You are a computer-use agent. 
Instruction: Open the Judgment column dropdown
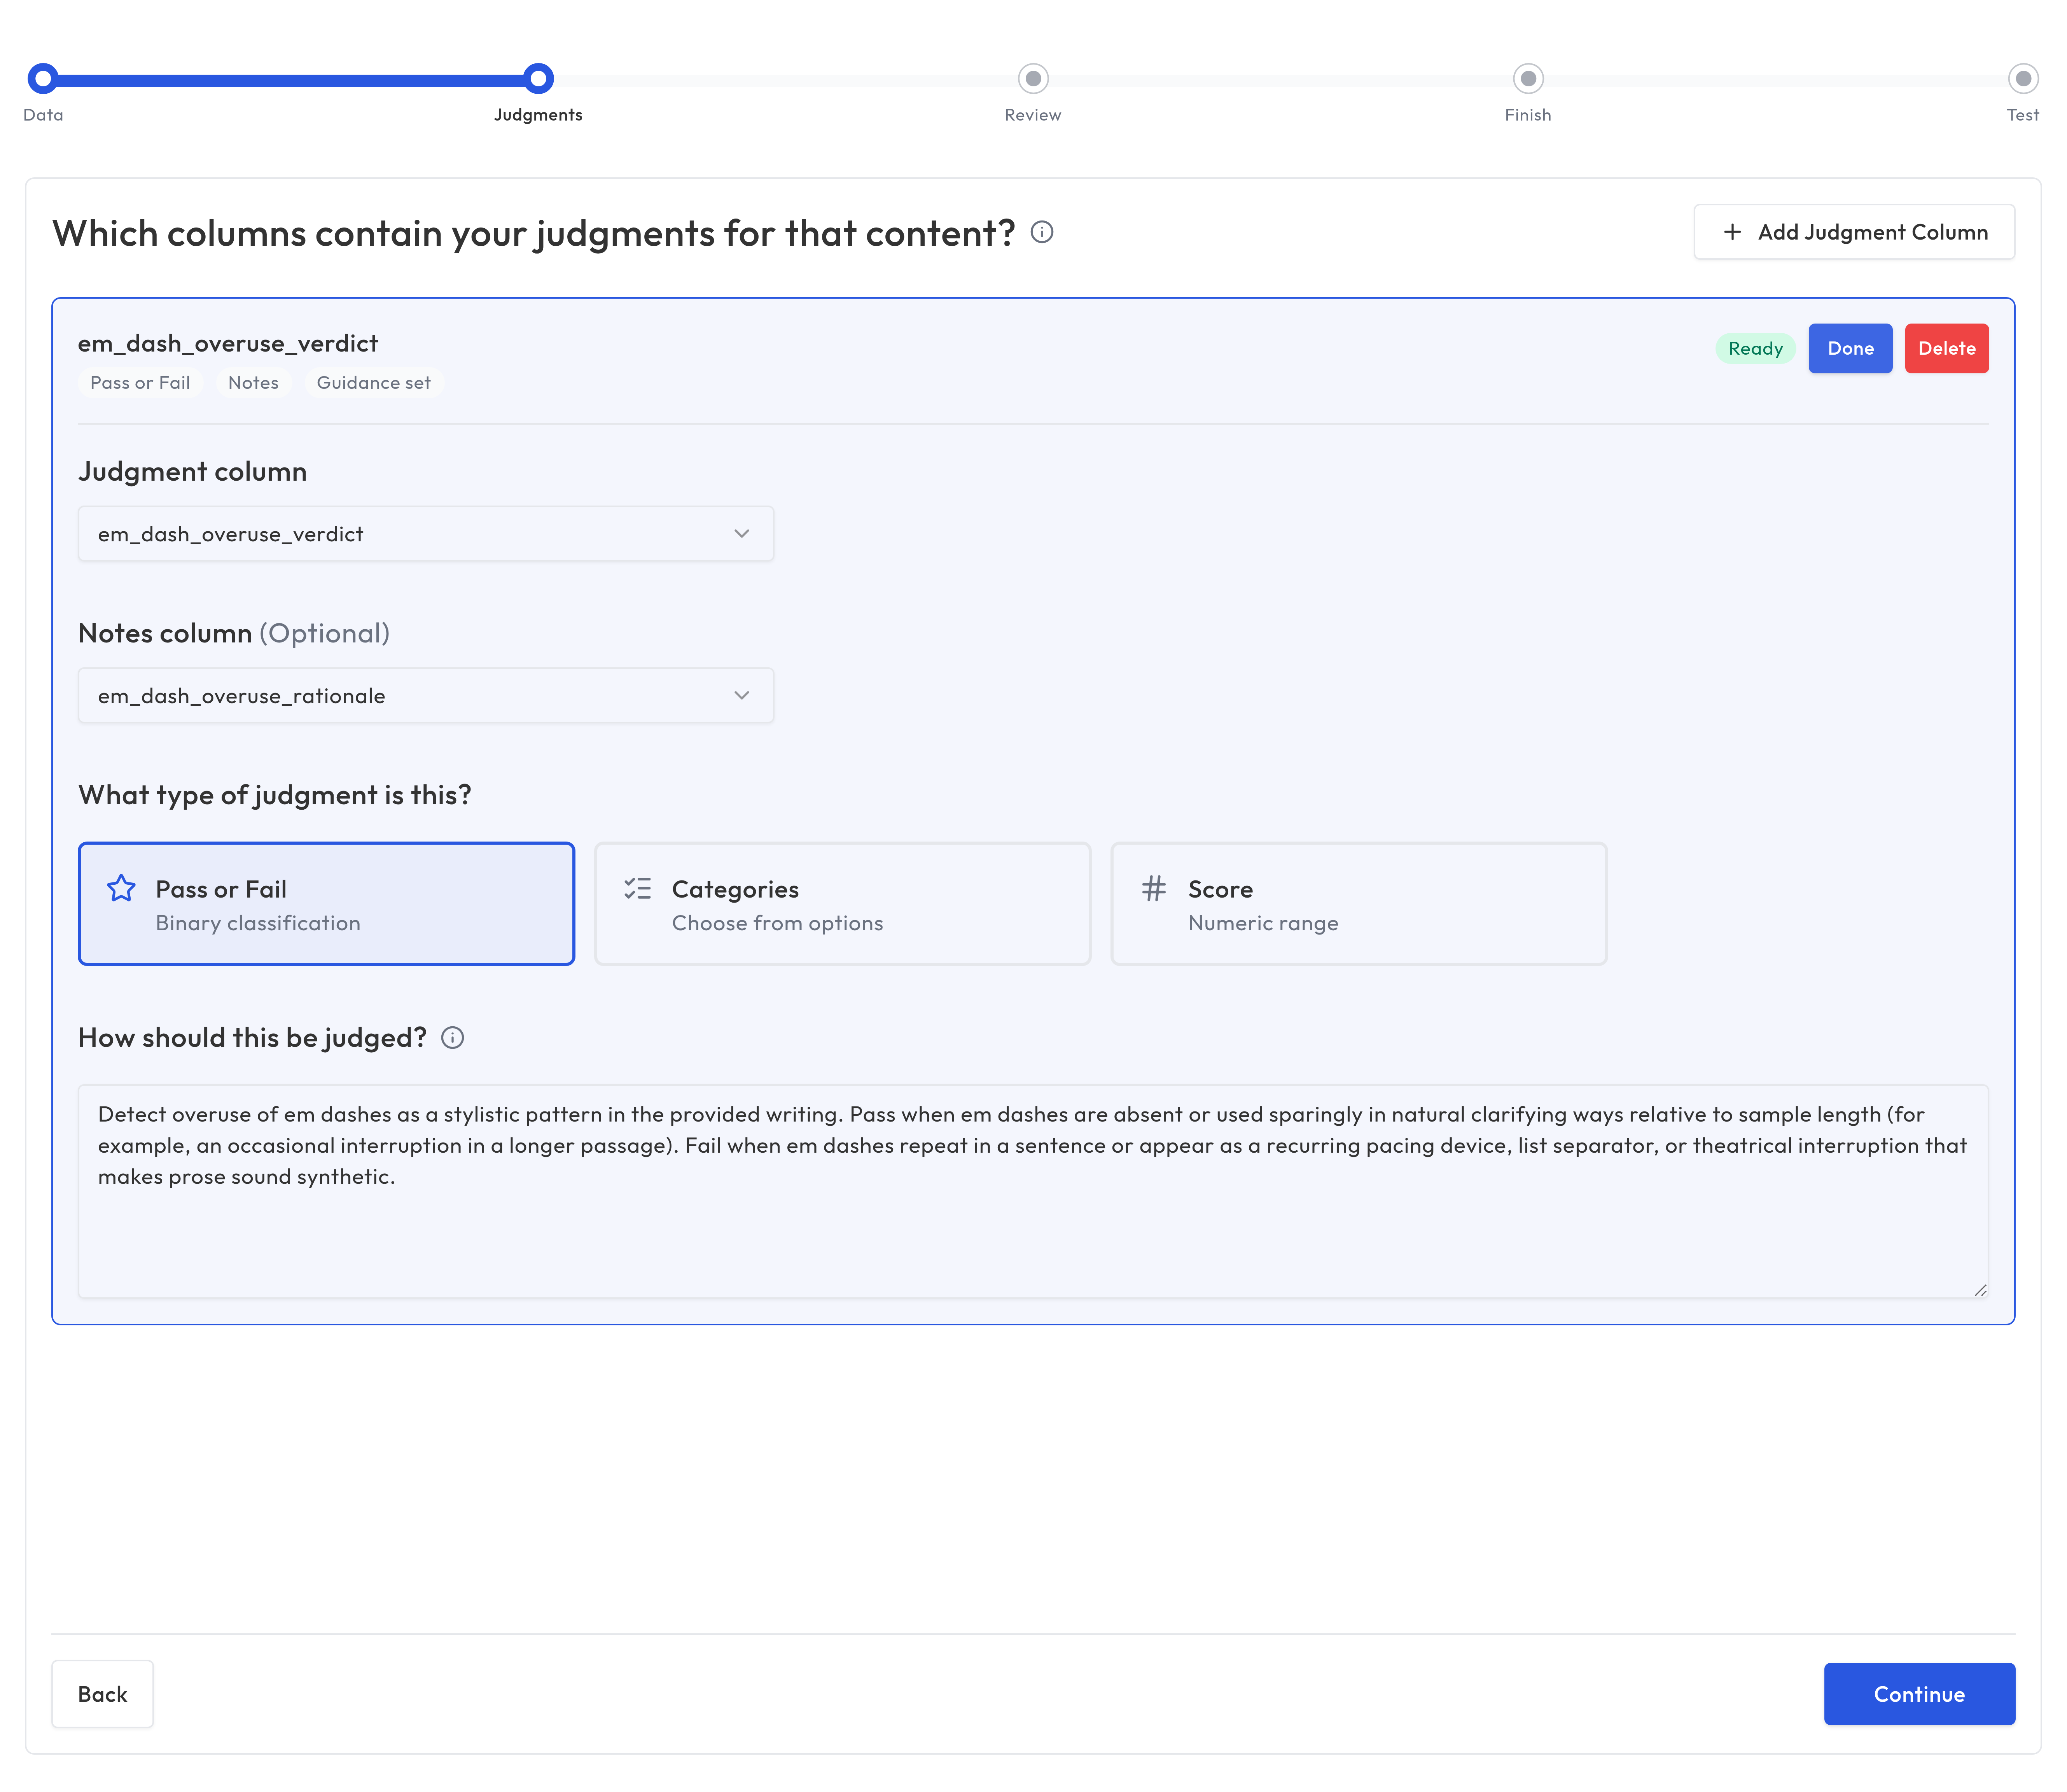(425, 533)
